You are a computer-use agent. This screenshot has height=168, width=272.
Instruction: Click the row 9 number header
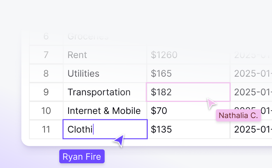pos(46,92)
